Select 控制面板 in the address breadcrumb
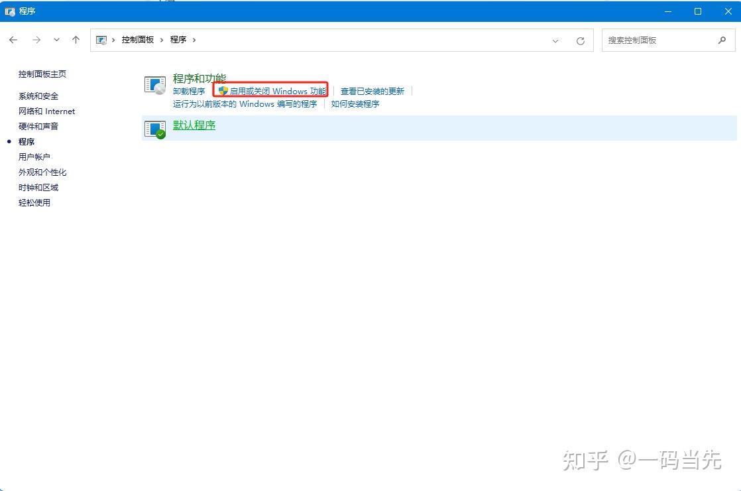Viewport: 741px width, 491px height. click(x=137, y=40)
